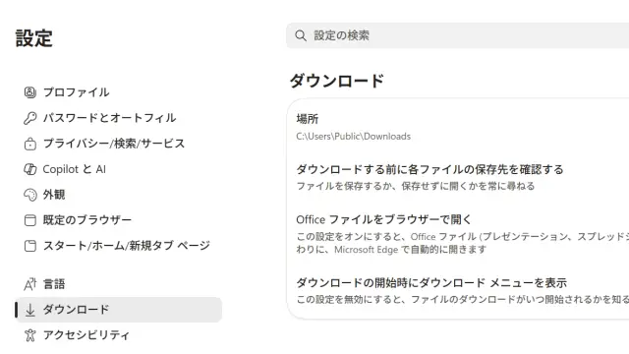This screenshot has width=629, height=354.
Task: Focus the 設定の検索 search field
Action: [x=457, y=35]
